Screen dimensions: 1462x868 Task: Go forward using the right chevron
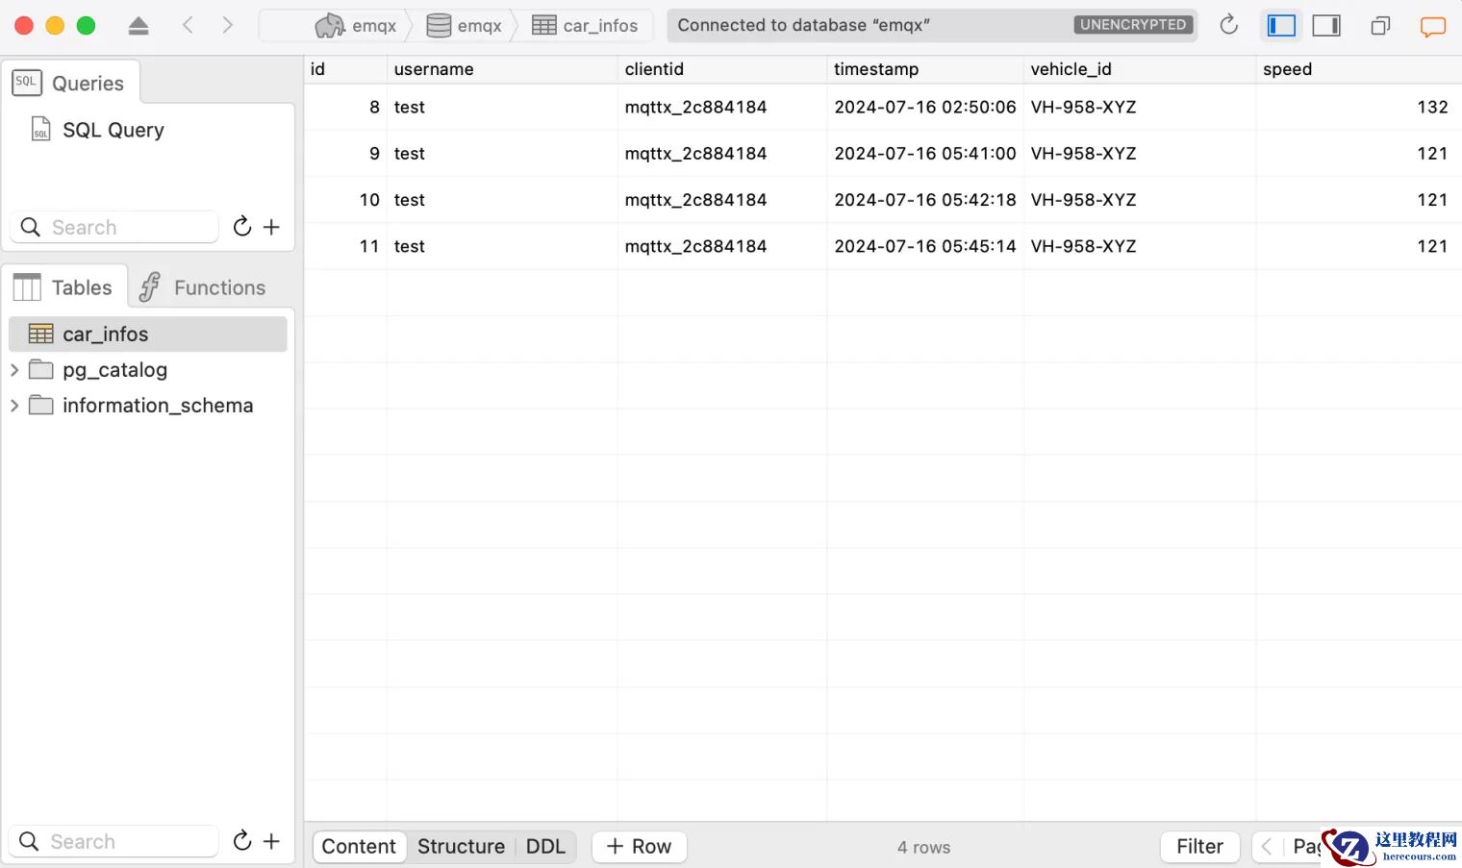coord(227,25)
